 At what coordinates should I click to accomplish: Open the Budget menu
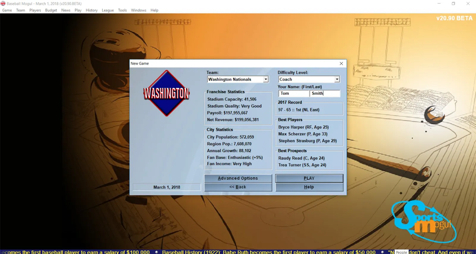[51, 10]
